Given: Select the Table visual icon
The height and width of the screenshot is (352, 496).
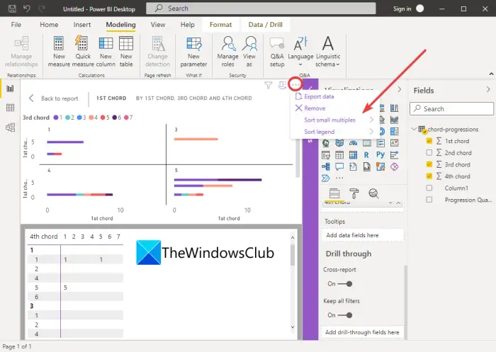Looking at the screenshot, I should point(339,155).
